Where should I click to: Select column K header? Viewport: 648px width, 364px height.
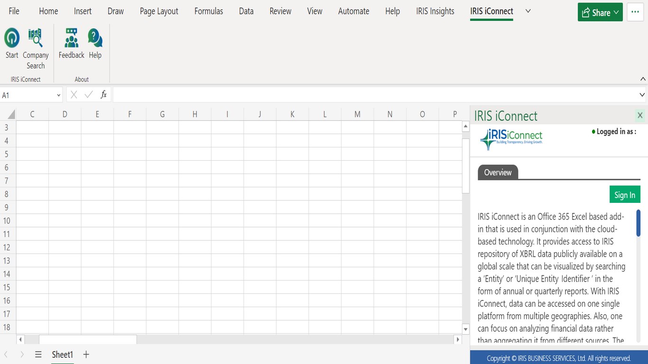coord(292,114)
